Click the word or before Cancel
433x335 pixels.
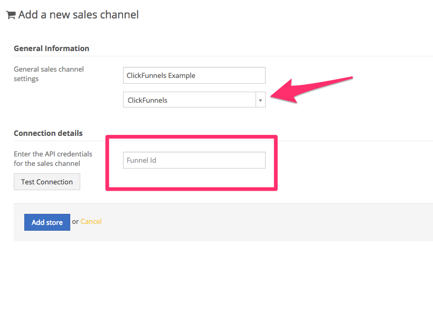coord(75,222)
